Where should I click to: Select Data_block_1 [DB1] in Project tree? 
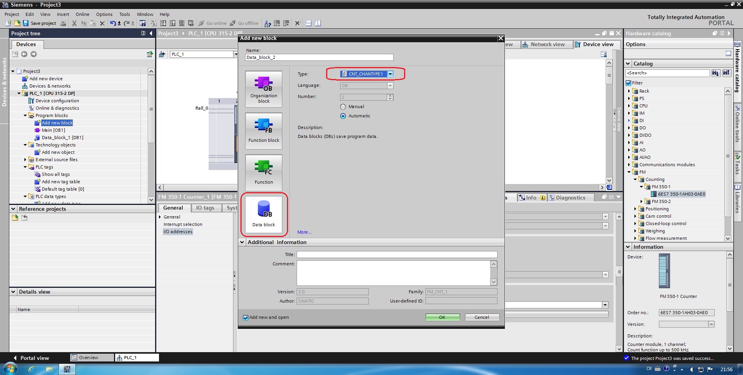click(62, 138)
